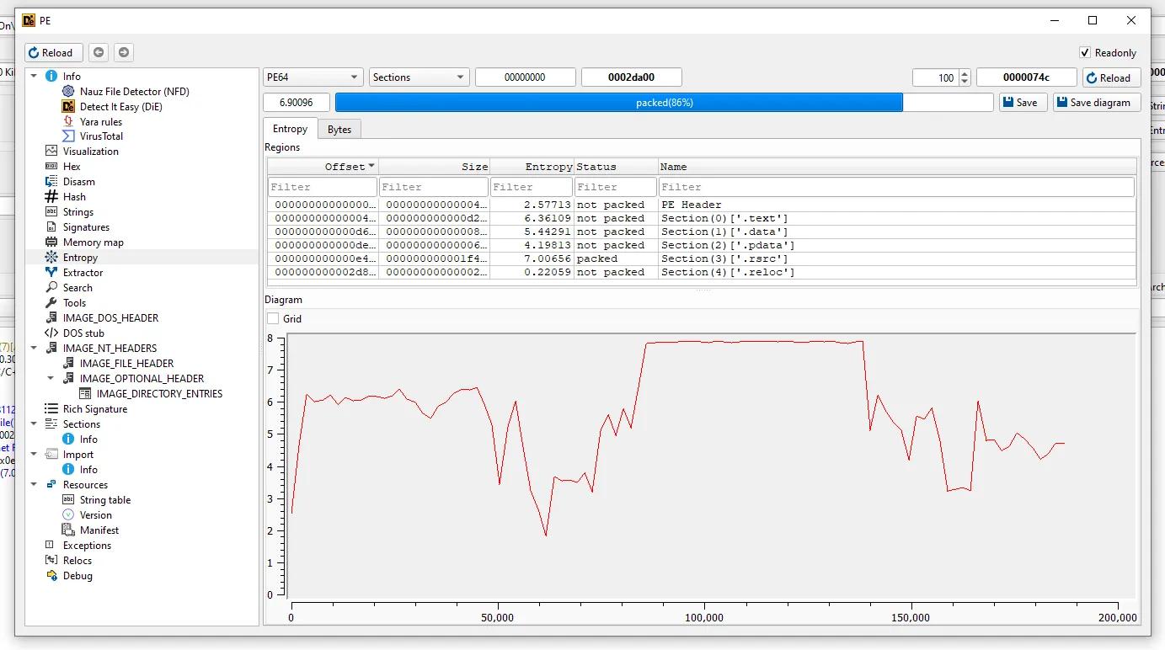Click the packed(86%) progress bar
The height and width of the screenshot is (650, 1165).
664,103
